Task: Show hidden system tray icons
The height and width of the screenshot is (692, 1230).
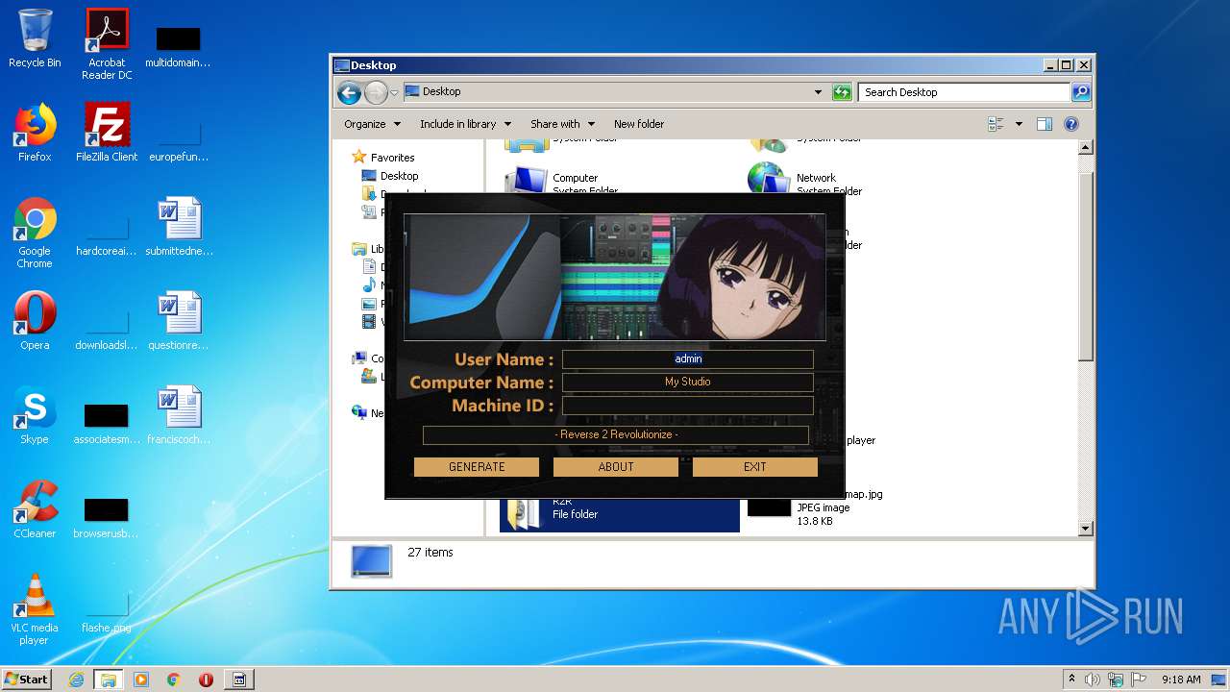Action: tap(1071, 680)
